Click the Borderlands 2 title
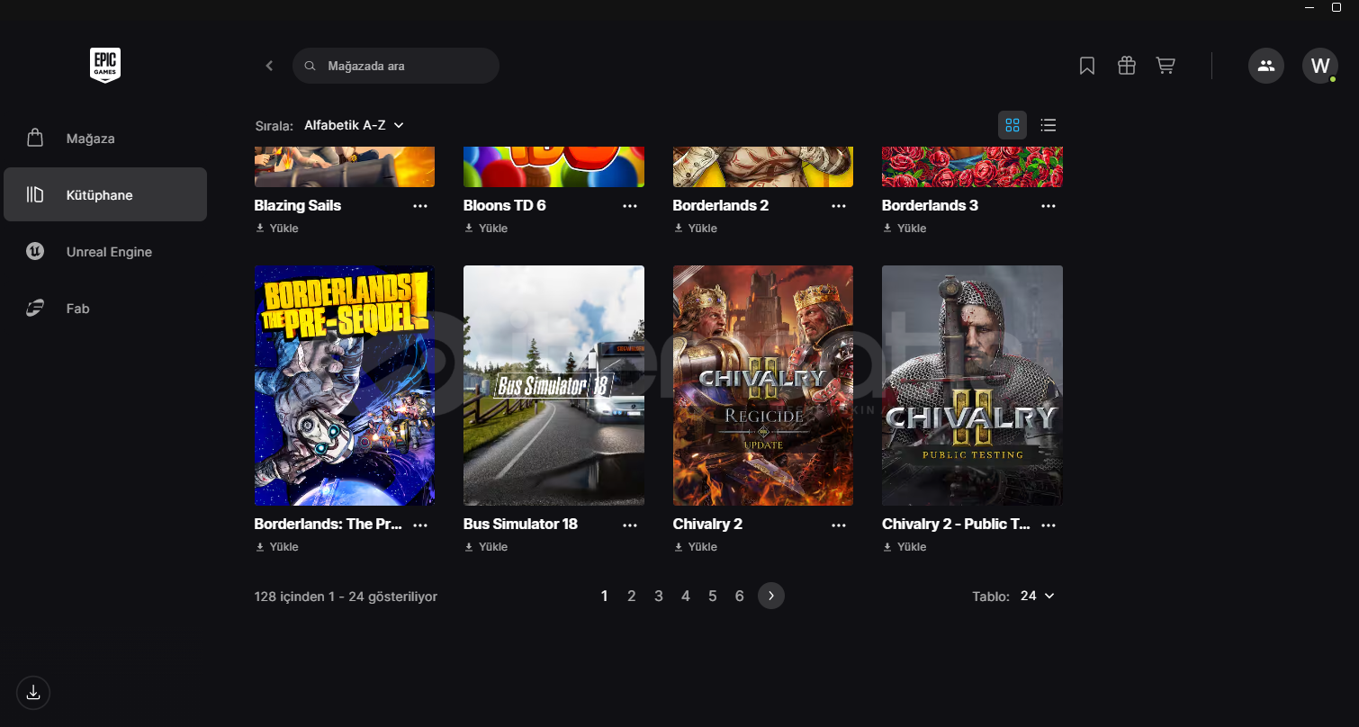The height and width of the screenshot is (727, 1359). click(x=721, y=206)
